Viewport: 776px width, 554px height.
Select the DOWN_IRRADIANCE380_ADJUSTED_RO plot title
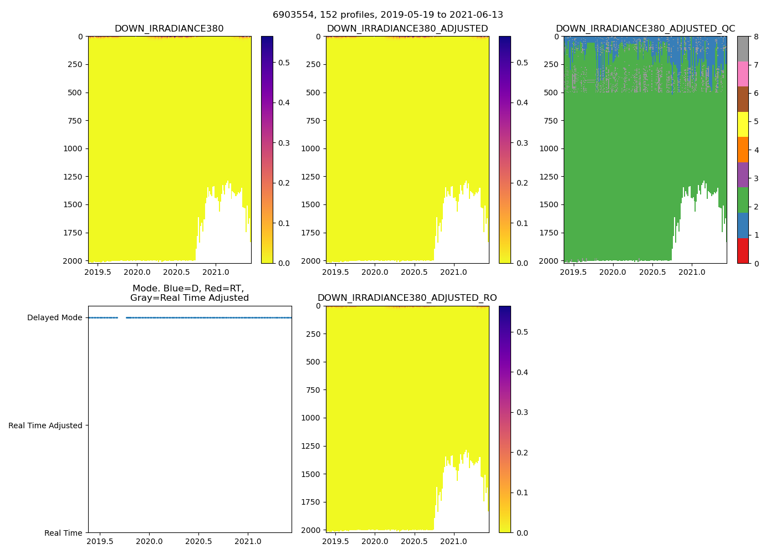[407, 298]
